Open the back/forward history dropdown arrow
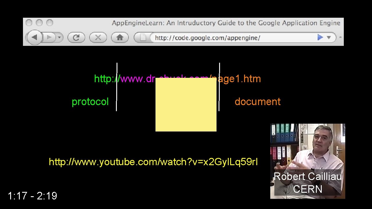Image resolution: width=372 pixels, height=209 pixels. (x=59, y=37)
